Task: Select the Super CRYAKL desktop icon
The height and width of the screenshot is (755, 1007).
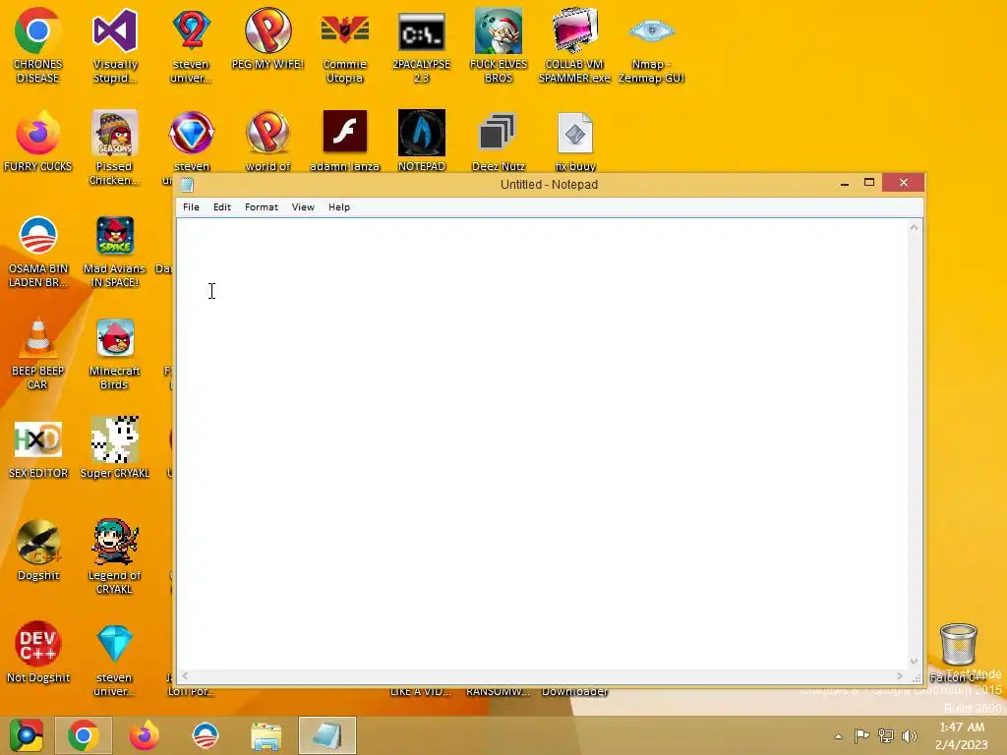Action: click(115, 448)
